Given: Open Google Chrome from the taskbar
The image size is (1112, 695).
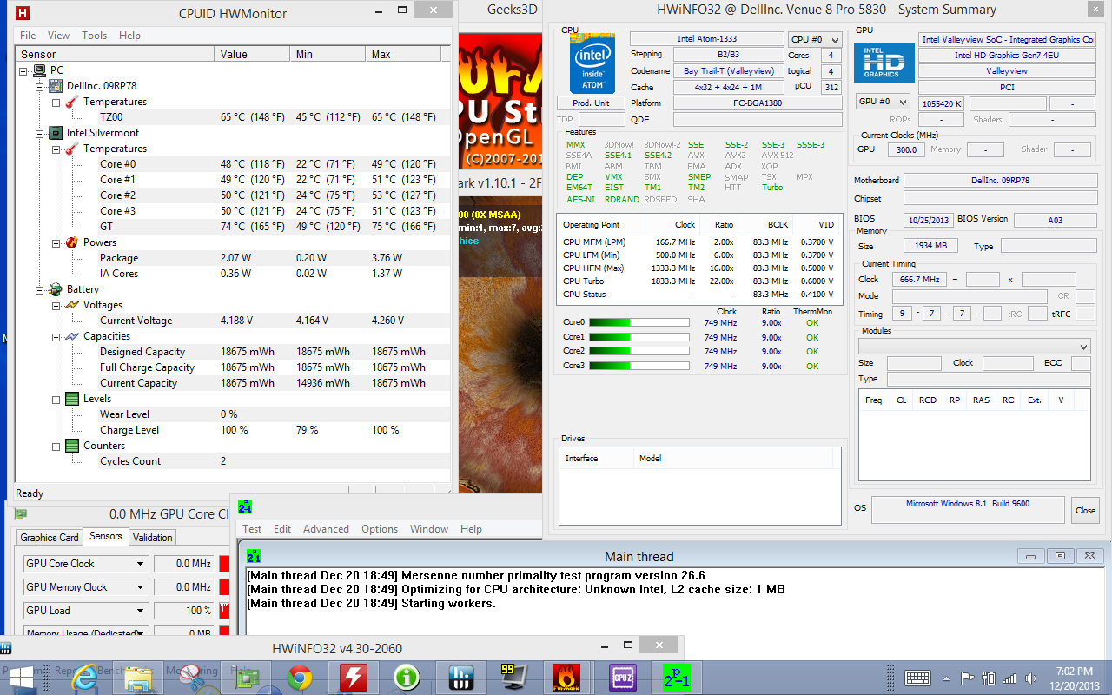Looking at the screenshot, I should coord(301,677).
